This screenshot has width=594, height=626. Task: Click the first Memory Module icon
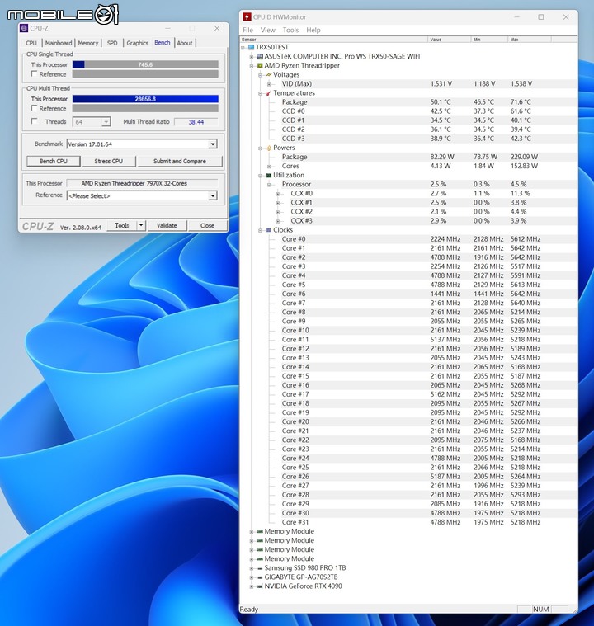[x=260, y=531]
